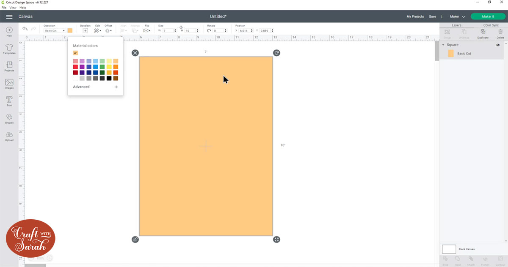The height and width of the screenshot is (267, 508).
Task: Click the checked orange Material colors swatch
Action: [75, 53]
